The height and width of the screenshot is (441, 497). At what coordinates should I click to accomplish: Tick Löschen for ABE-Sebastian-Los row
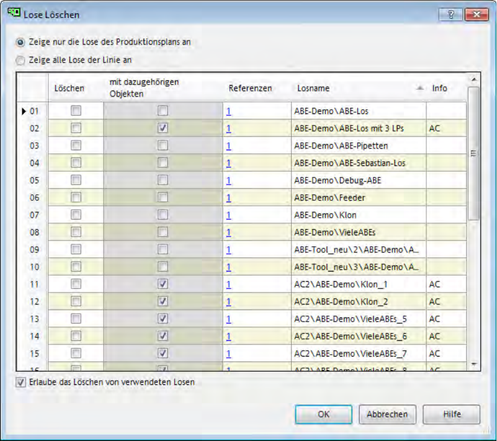pyautogui.click(x=75, y=163)
